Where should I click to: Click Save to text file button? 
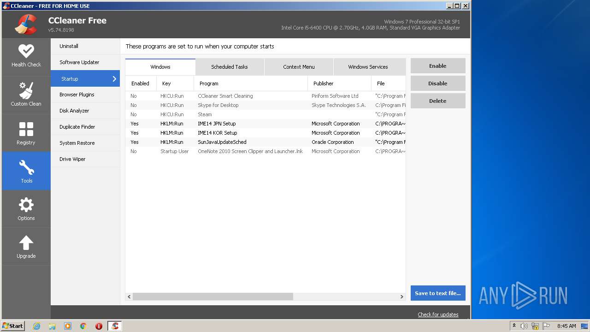(x=438, y=293)
